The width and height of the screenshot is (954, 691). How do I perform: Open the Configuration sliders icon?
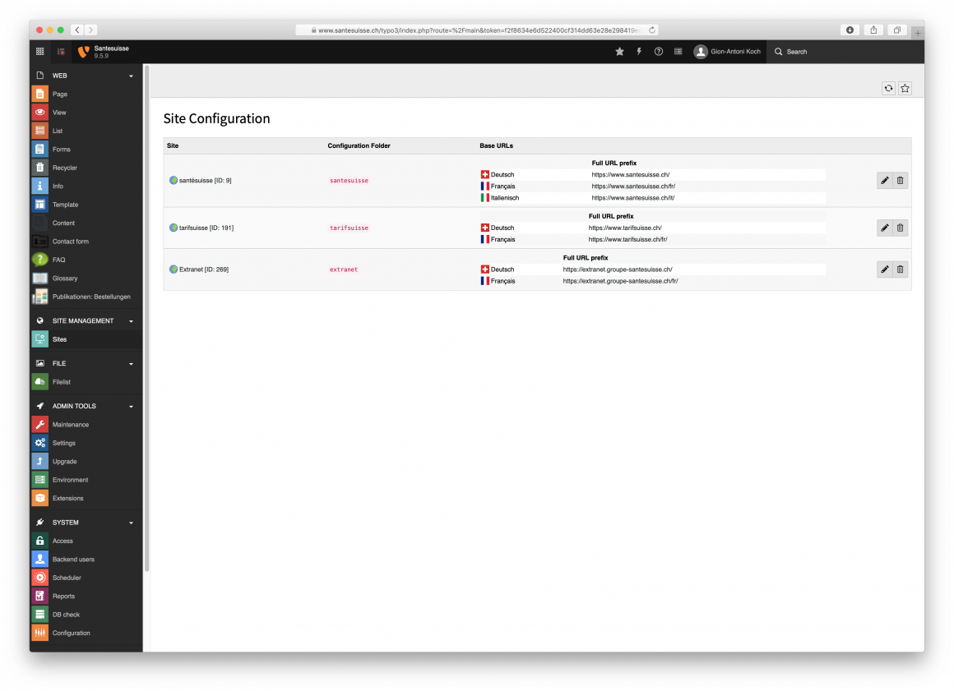point(39,633)
